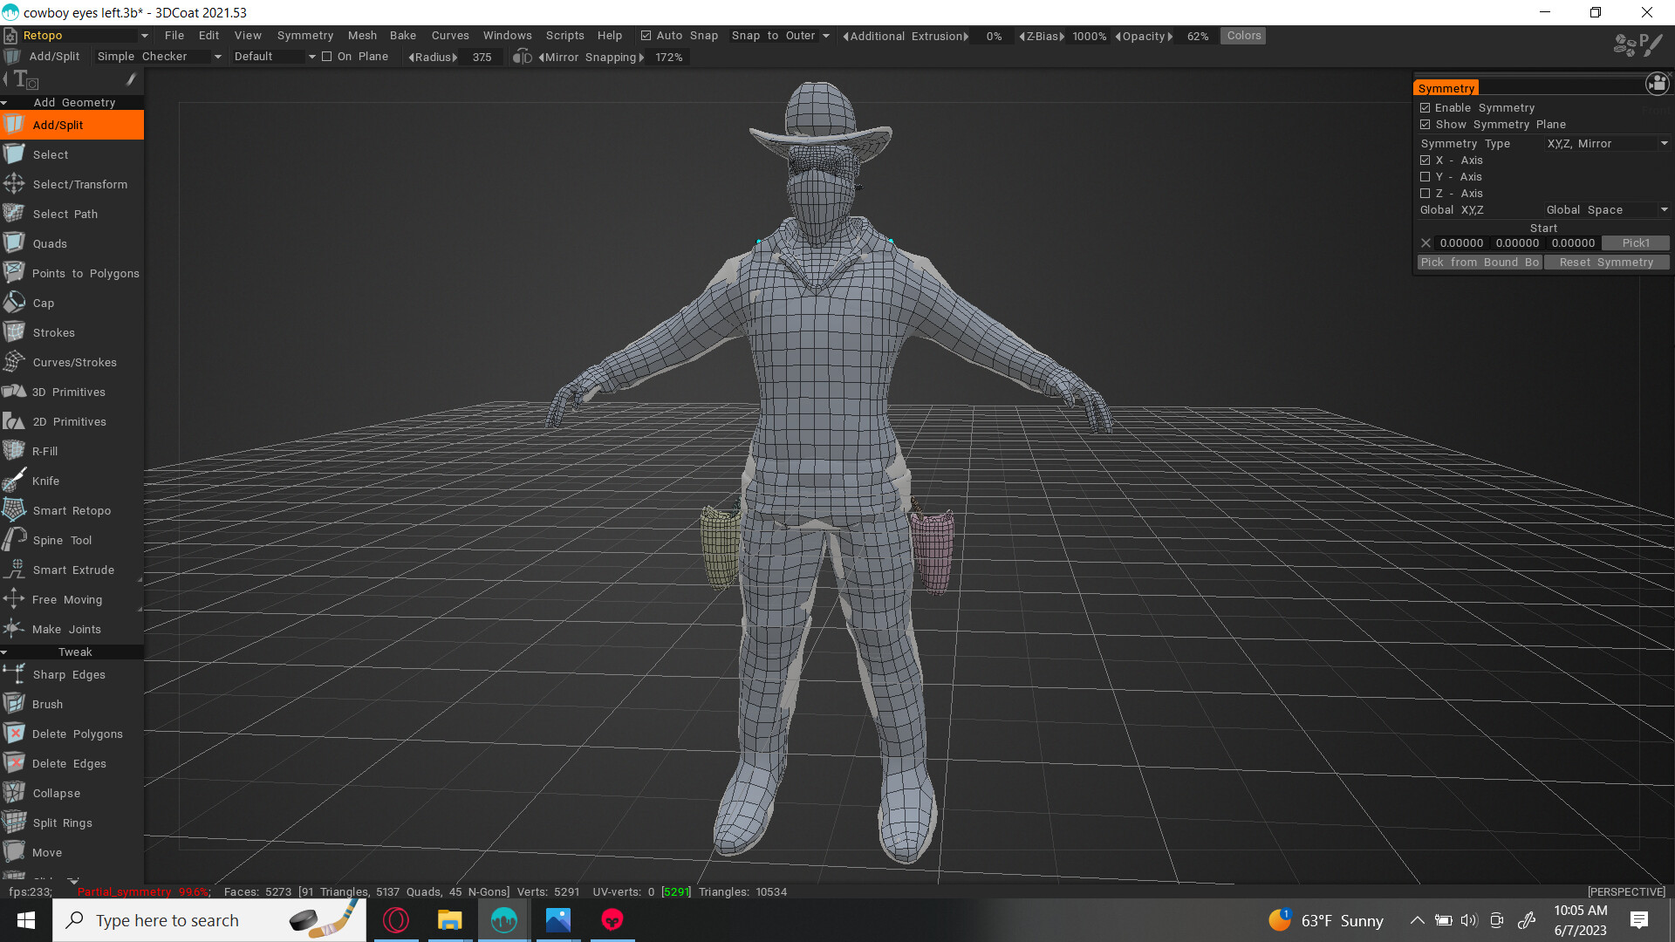Disable Enable Symmetry checkbox
The width and height of the screenshot is (1675, 942).
tap(1425, 107)
